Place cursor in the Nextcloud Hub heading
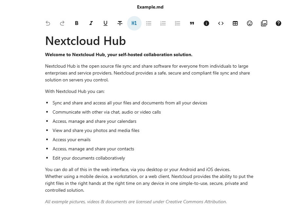The width and height of the screenshot is (308, 218). (x=86, y=41)
